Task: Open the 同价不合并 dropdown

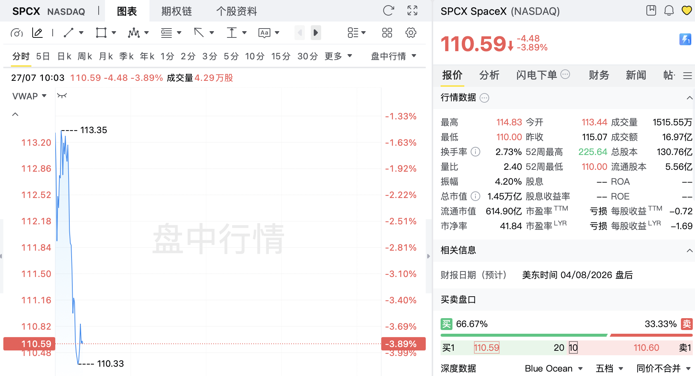Action: 663,369
